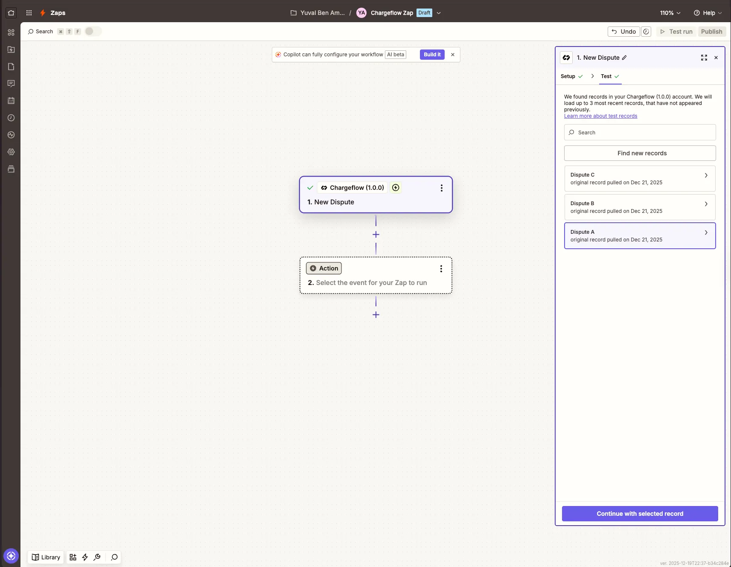Screen dimensions: 731x567
Task: Expand the Dispute C record
Action: [x=640, y=178]
